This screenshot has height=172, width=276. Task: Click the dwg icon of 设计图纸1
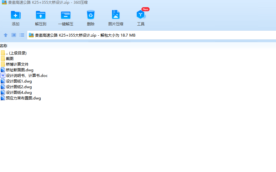tap(3, 81)
